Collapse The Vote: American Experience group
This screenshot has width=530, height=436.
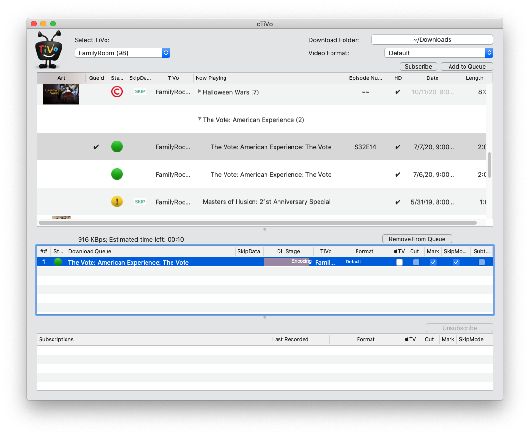pyautogui.click(x=199, y=119)
